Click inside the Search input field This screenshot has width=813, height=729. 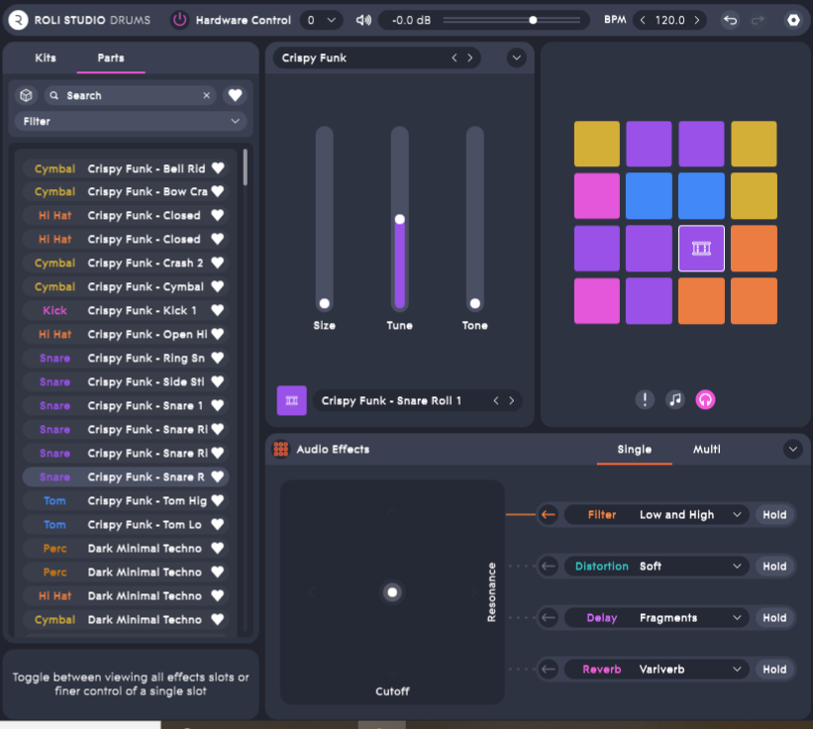coord(119,95)
